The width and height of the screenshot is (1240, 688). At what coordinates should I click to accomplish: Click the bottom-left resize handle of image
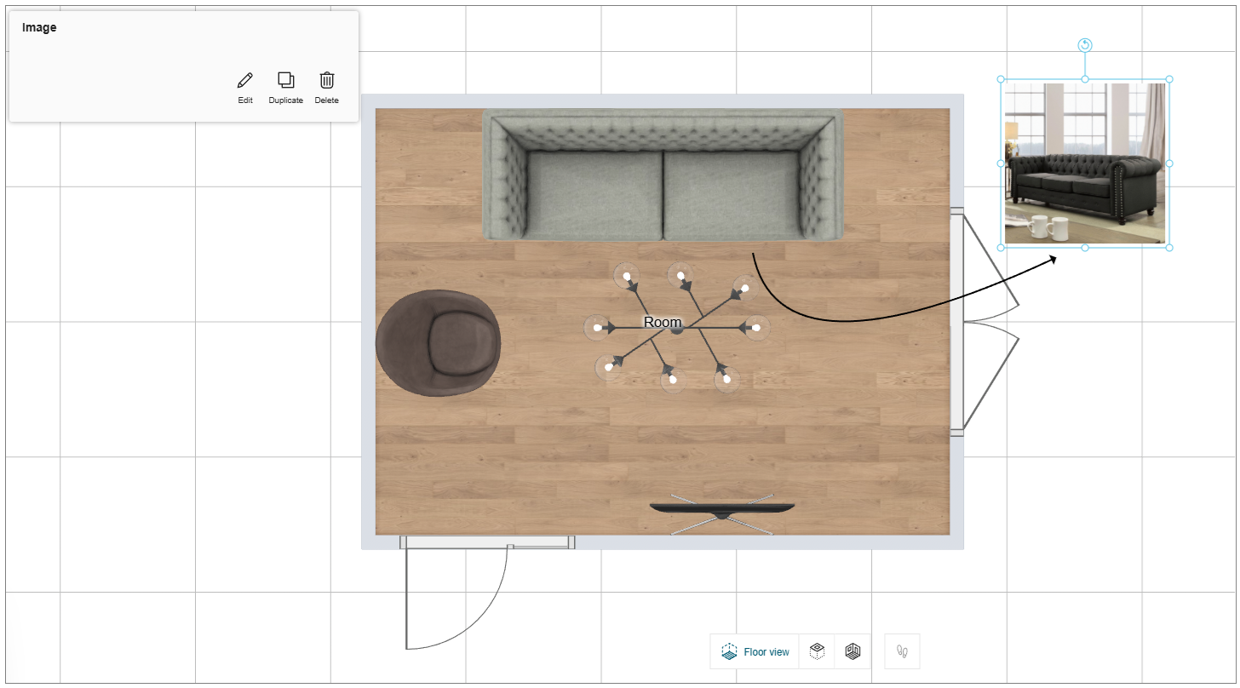pos(1002,248)
